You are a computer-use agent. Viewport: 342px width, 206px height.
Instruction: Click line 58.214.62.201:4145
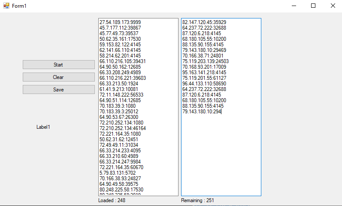[x=120, y=56]
